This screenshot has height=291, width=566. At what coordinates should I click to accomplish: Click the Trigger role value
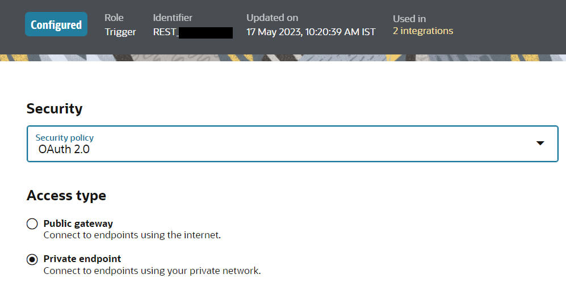pos(120,32)
